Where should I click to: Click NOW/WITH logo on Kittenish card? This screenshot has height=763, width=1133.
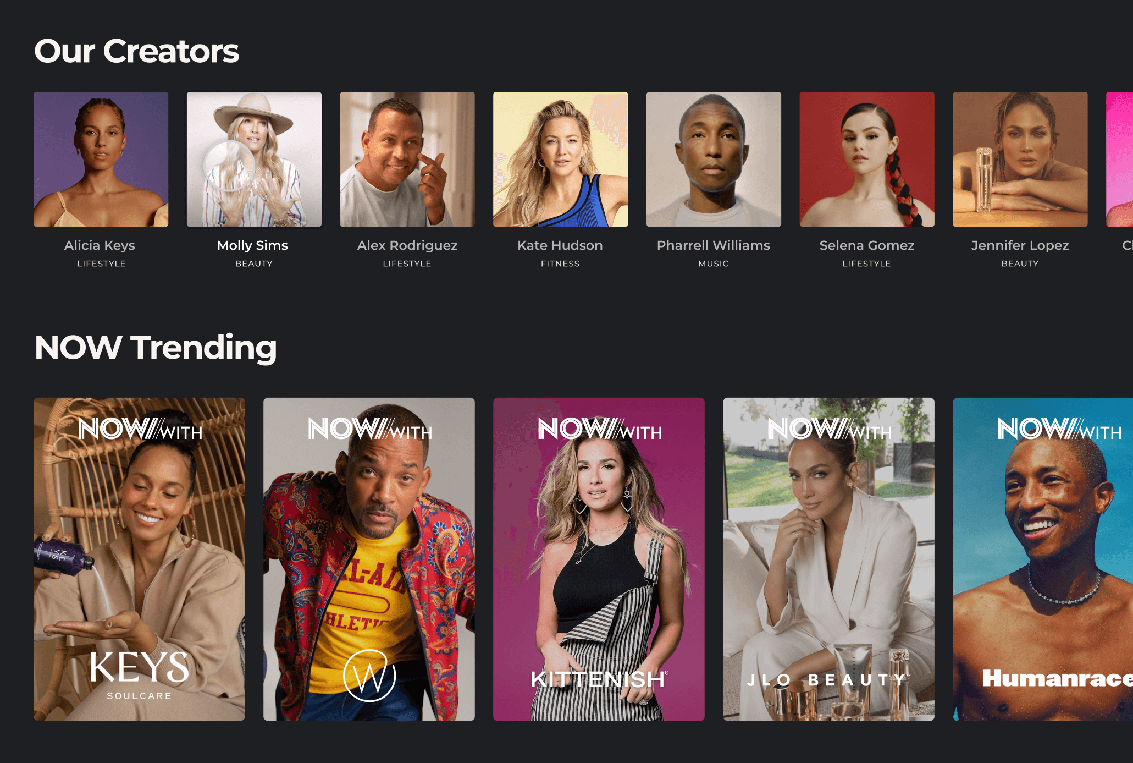[x=600, y=429]
